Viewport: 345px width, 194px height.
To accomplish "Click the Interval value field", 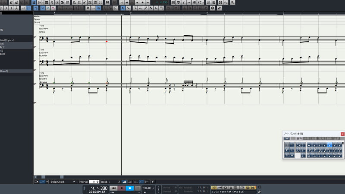I will [94, 181].
